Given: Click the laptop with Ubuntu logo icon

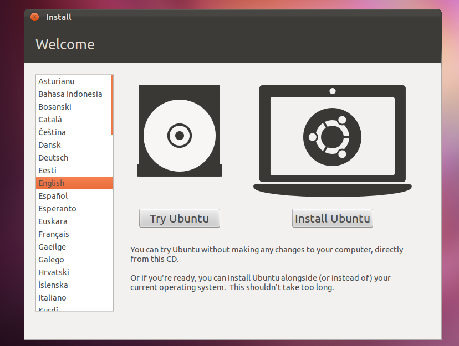Looking at the screenshot, I should pyautogui.click(x=332, y=141).
